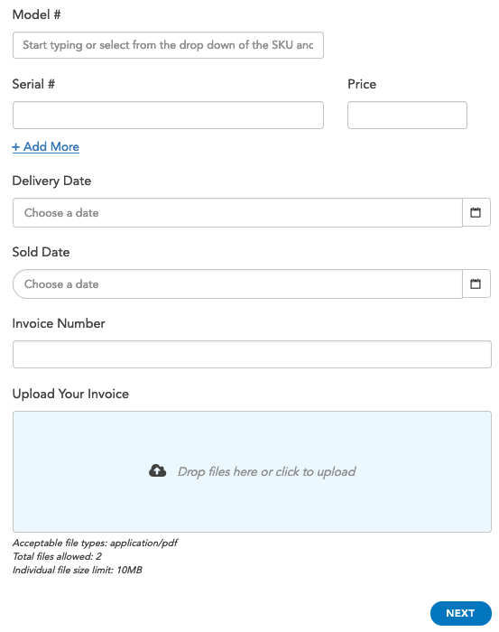Viewport: 499px width, 632px height.
Task: Open the Model # SKU combo box
Action: (x=168, y=45)
